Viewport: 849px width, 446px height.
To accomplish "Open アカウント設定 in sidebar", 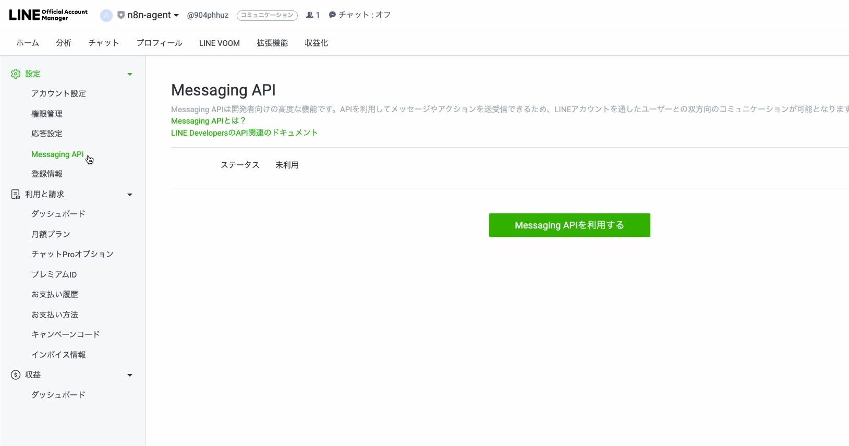I will 58,93.
